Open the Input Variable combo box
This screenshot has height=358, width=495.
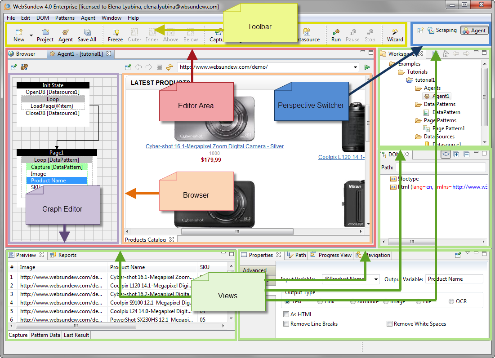375,279
